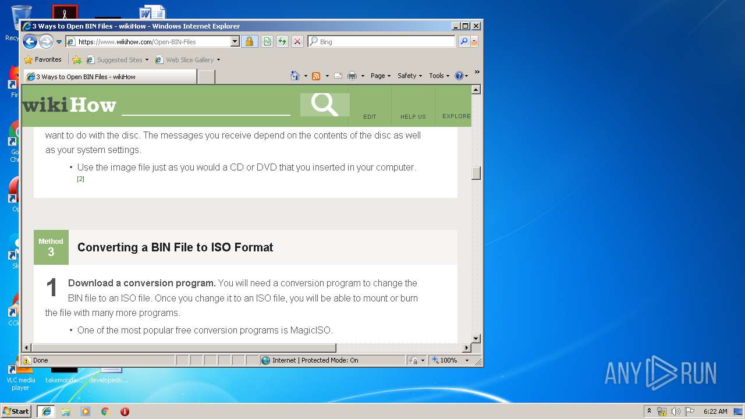
Task: Stop loading with the red X
Action: [297, 41]
